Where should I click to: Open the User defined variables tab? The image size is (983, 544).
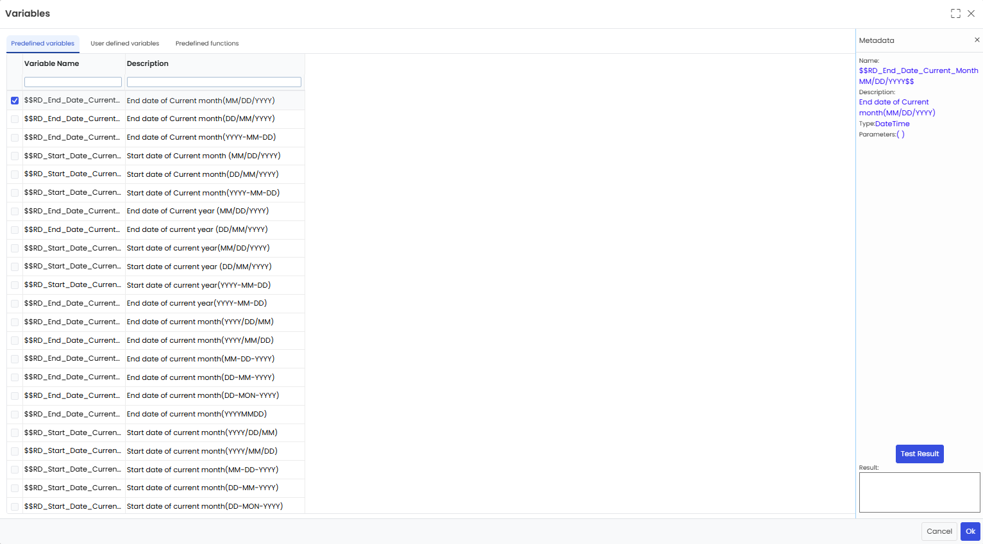click(125, 44)
